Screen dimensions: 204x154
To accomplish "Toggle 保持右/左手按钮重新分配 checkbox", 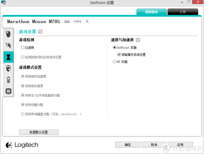I will tap(22, 95).
